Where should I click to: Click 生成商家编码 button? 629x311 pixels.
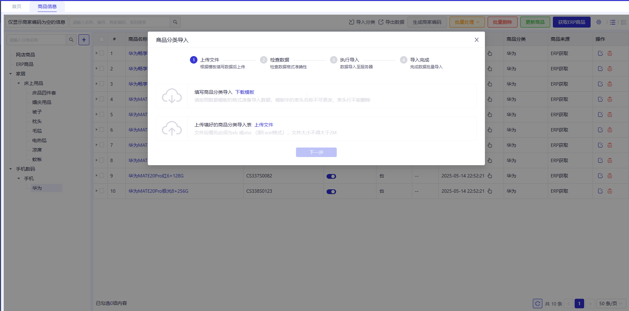427,22
